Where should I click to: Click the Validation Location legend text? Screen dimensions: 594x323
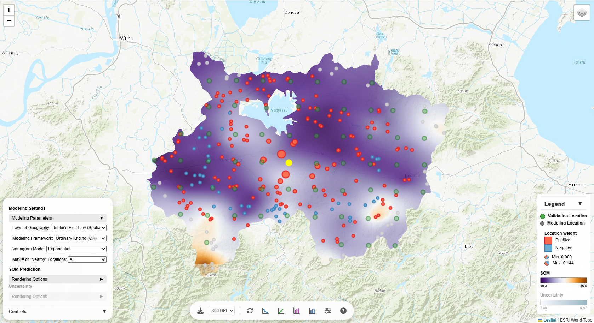[567, 216]
